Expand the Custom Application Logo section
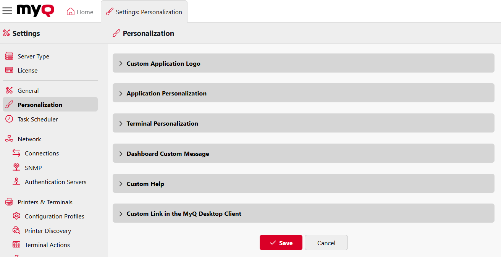The width and height of the screenshot is (501, 257). [163, 63]
